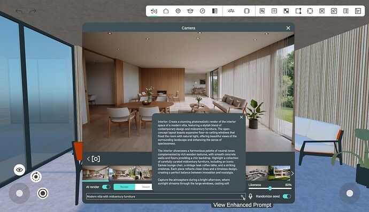Adjust the Likeness slider handle

[x=270, y=188]
